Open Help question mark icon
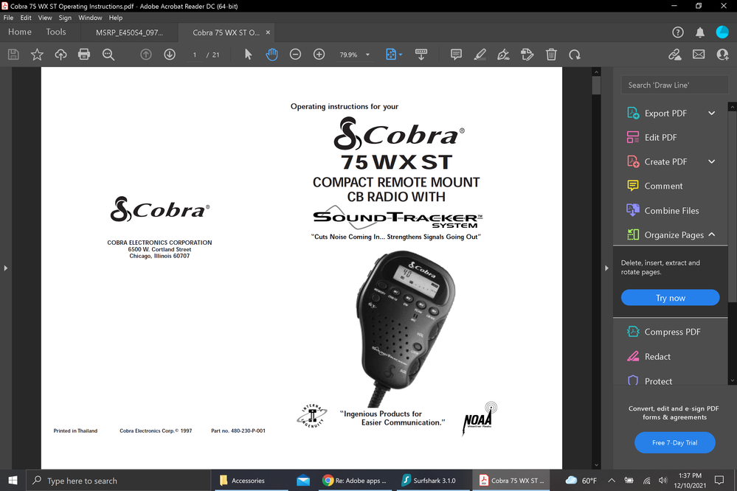 coord(678,32)
